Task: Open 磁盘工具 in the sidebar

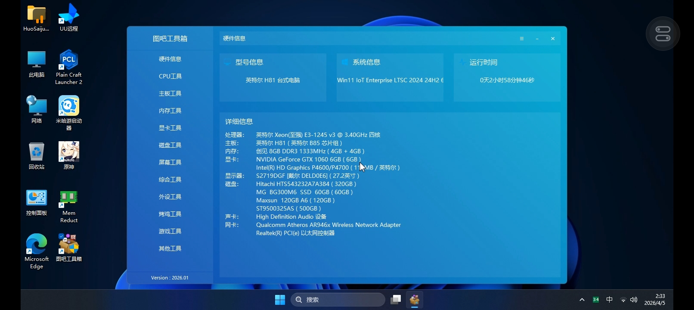Action: (x=170, y=145)
